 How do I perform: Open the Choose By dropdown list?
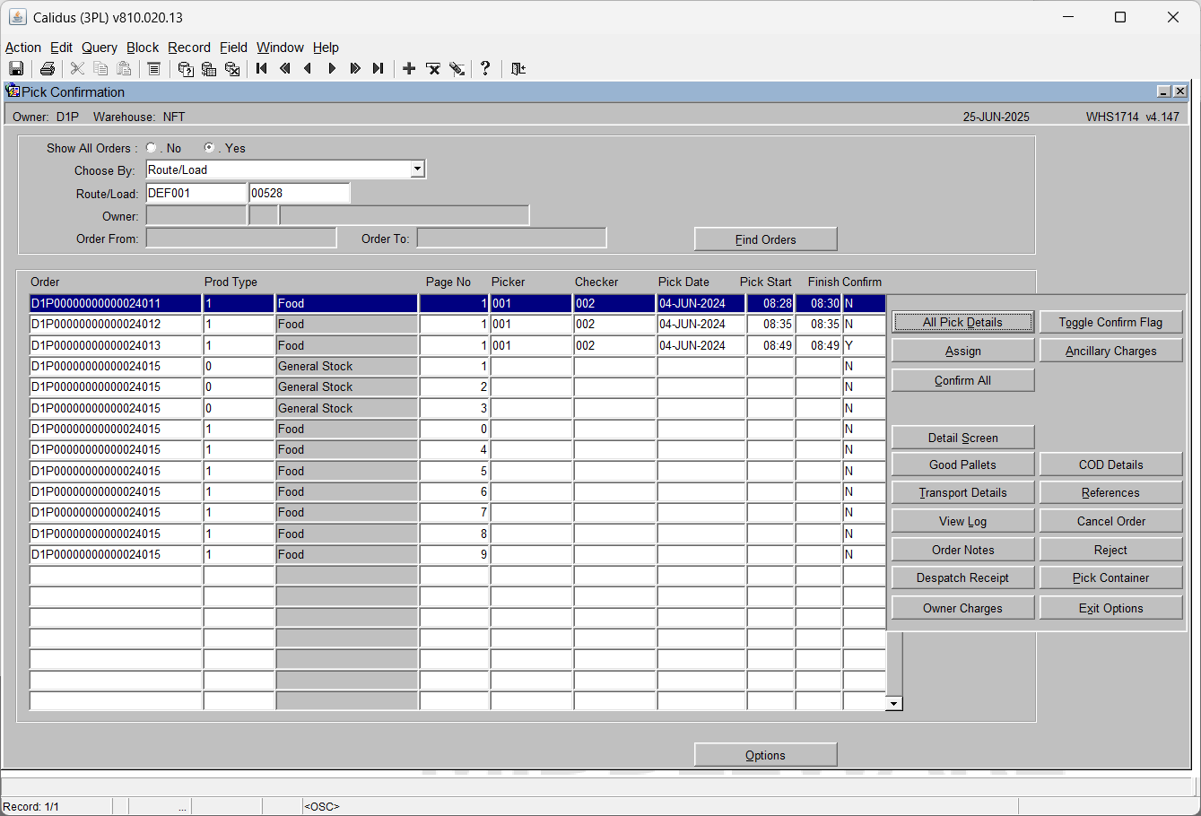[x=417, y=169]
